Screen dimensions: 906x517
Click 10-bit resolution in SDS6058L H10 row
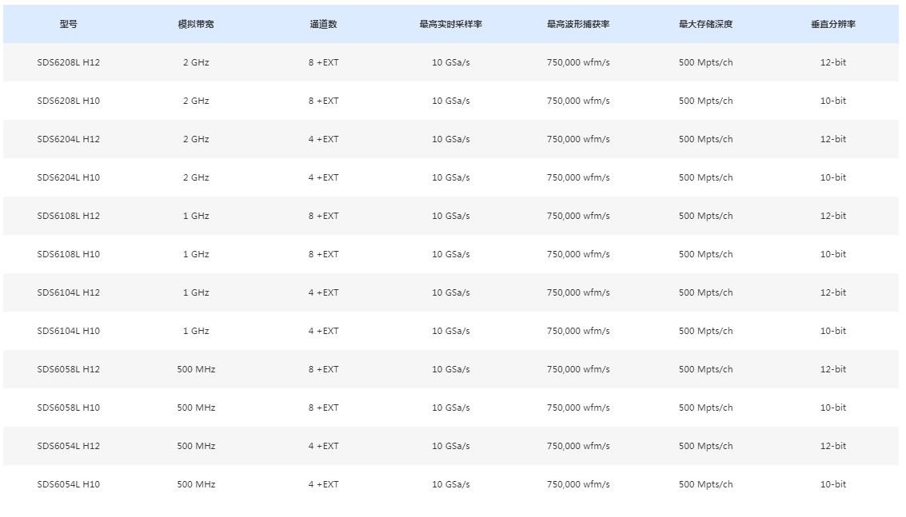tap(833, 408)
